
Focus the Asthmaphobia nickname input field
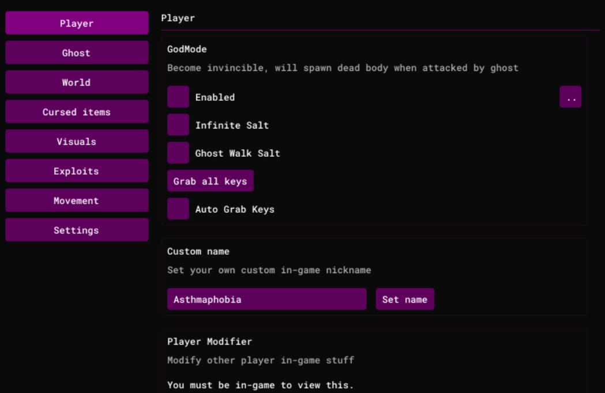pos(266,299)
